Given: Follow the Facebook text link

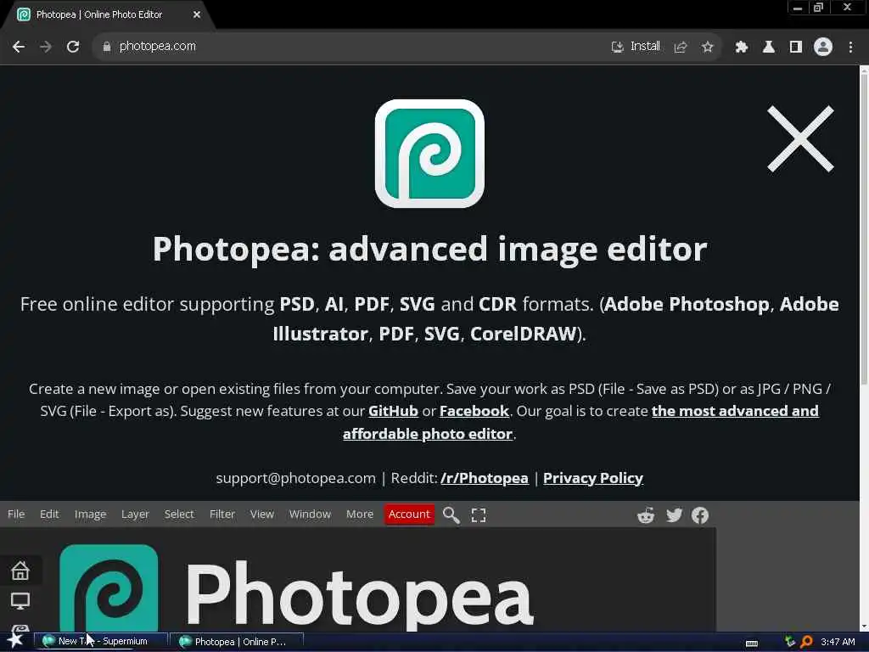Looking at the screenshot, I should [474, 411].
